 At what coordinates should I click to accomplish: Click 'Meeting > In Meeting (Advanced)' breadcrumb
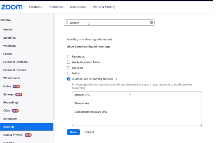pos(89,40)
